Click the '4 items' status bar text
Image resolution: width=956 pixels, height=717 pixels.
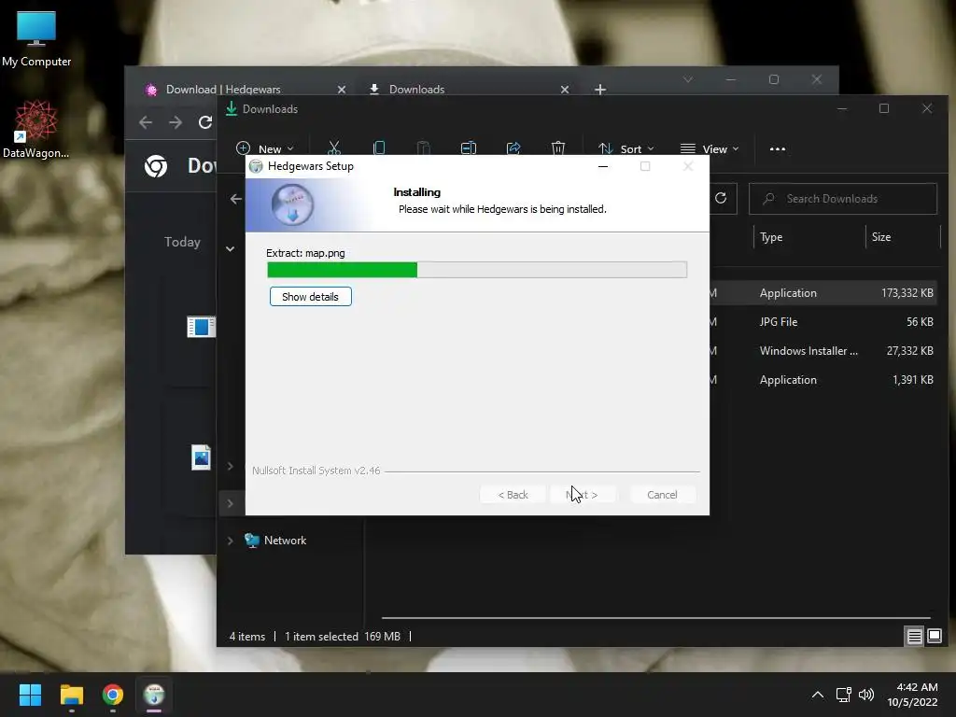click(246, 637)
